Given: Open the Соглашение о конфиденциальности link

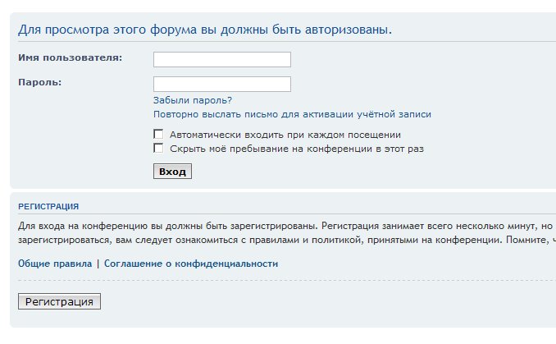Looking at the screenshot, I should (190, 264).
